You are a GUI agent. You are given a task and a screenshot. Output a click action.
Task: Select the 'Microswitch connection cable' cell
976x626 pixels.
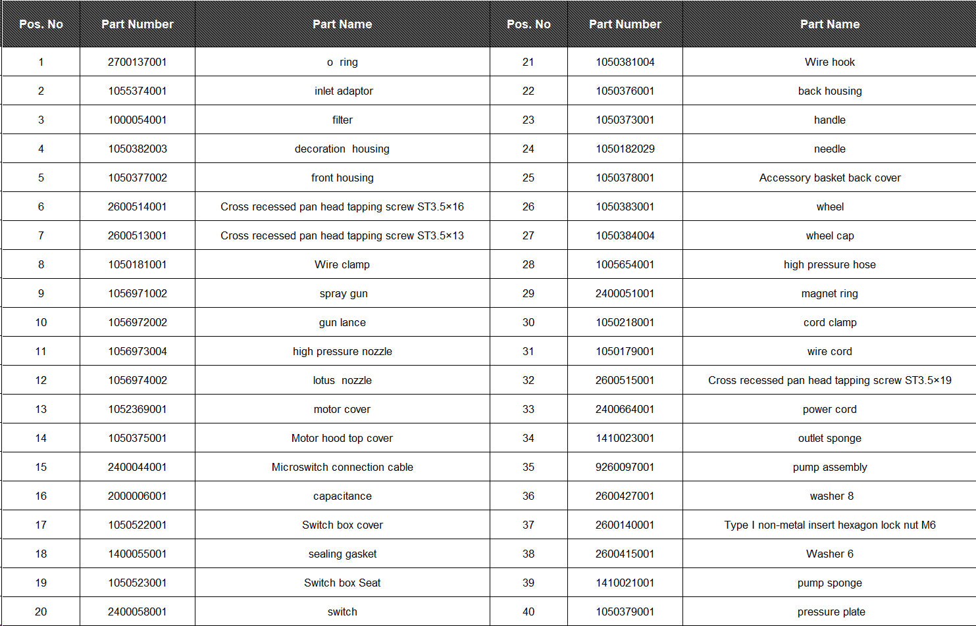click(342, 467)
